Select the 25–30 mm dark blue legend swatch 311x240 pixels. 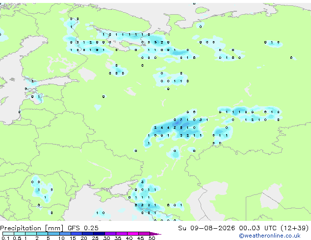coord(99,234)
